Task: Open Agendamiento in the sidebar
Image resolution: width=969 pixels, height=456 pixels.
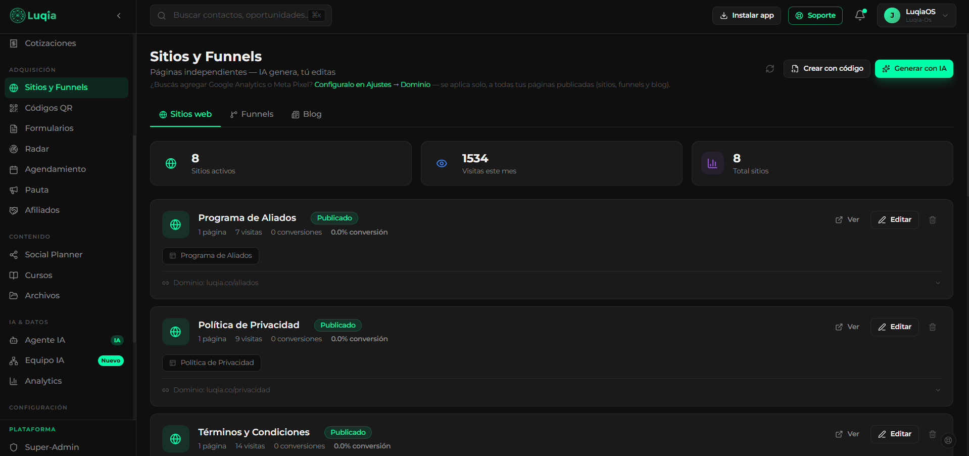Action: [x=66, y=169]
